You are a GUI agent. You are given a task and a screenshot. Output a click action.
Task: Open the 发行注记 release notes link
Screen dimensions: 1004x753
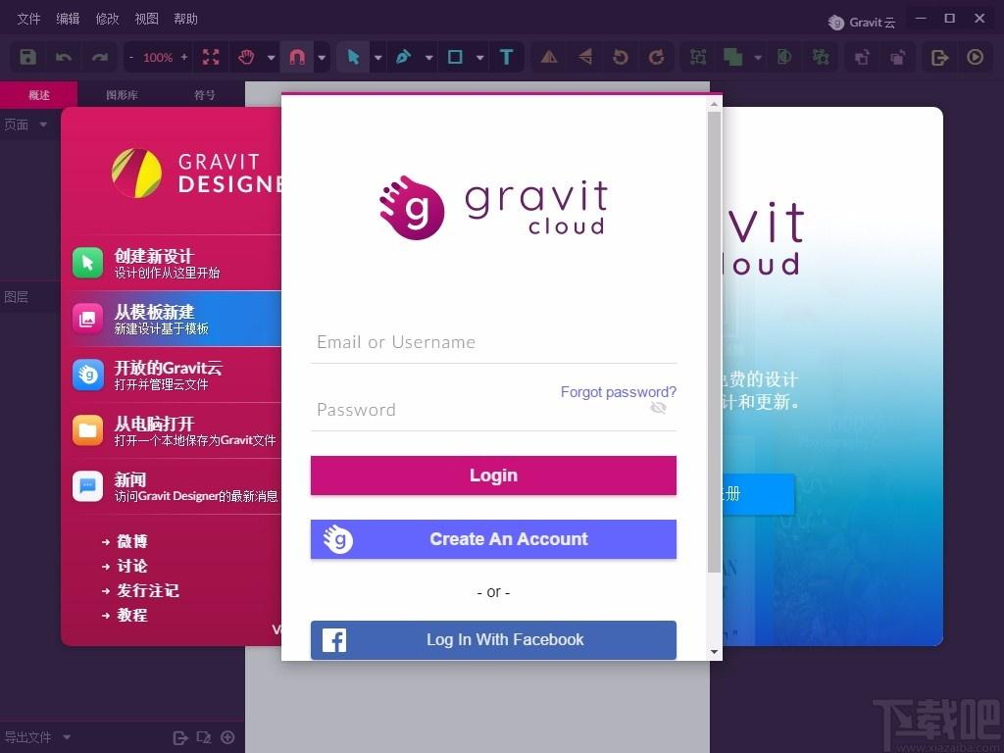[x=147, y=590]
